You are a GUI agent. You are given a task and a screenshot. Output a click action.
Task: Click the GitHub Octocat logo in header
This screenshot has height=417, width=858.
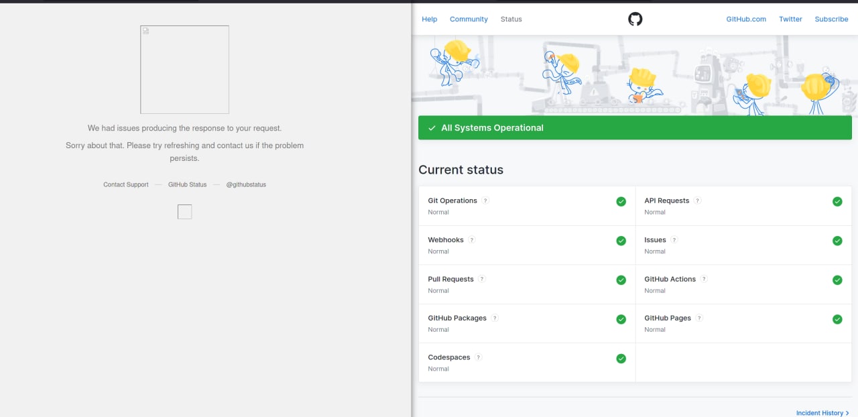point(635,19)
